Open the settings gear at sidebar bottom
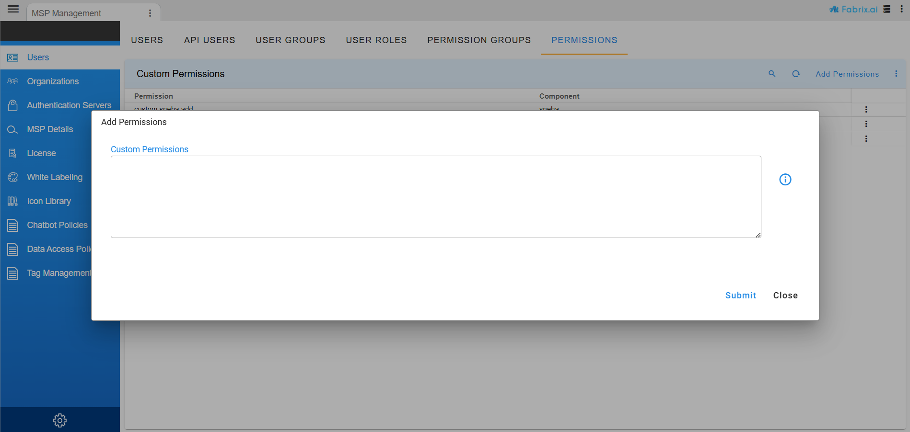Screen dimensions: 910x432 [59, 420]
